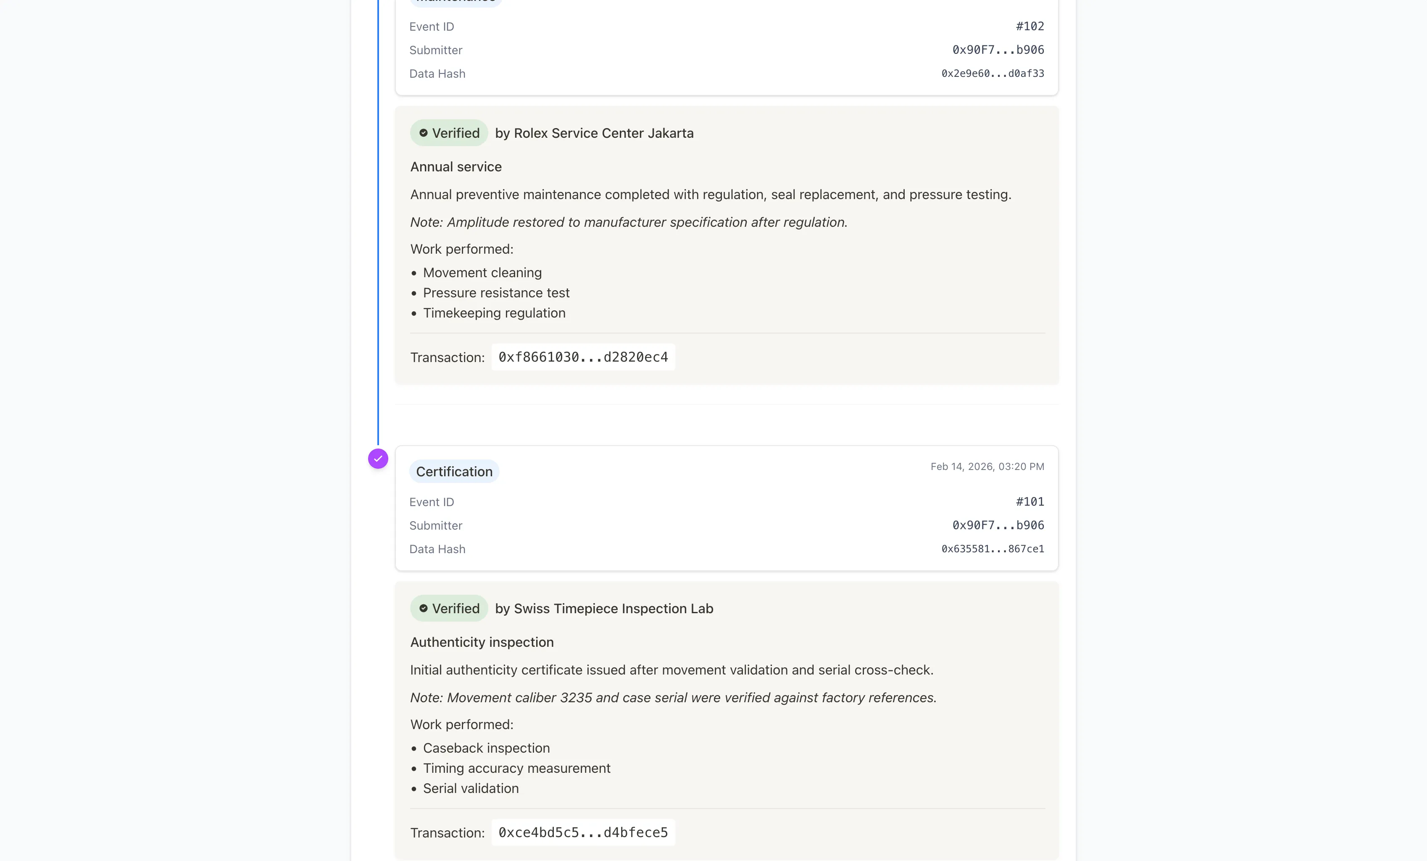Click the verified checkmark icon near Rolex Service Center

(x=424, y=133)
